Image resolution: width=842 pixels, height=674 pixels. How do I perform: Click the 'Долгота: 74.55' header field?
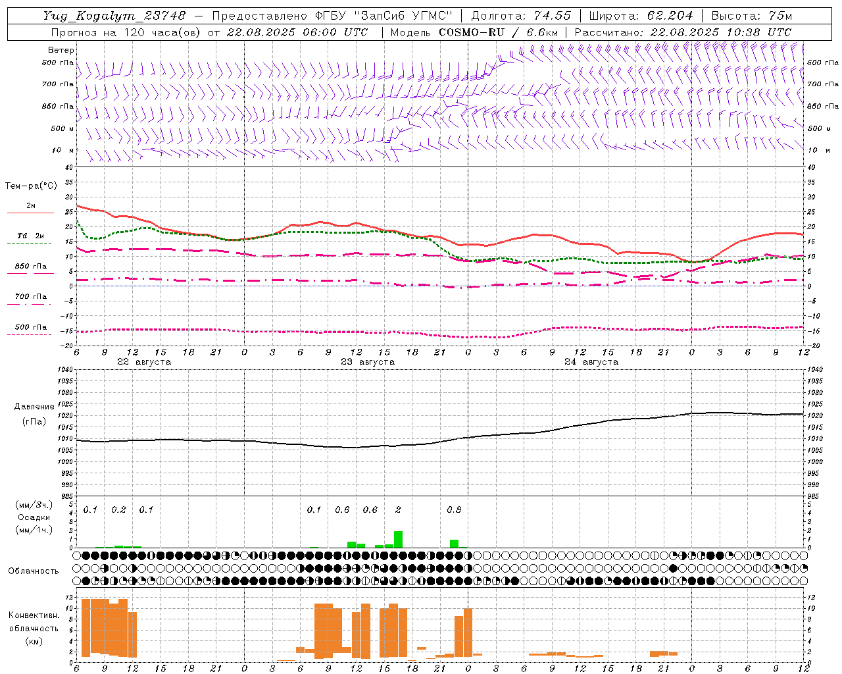click(x=521, y=16)
